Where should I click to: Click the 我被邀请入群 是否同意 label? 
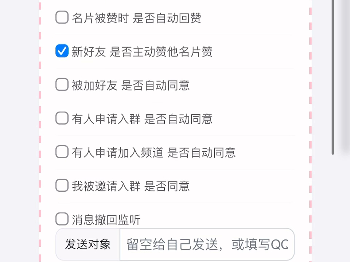131,186
